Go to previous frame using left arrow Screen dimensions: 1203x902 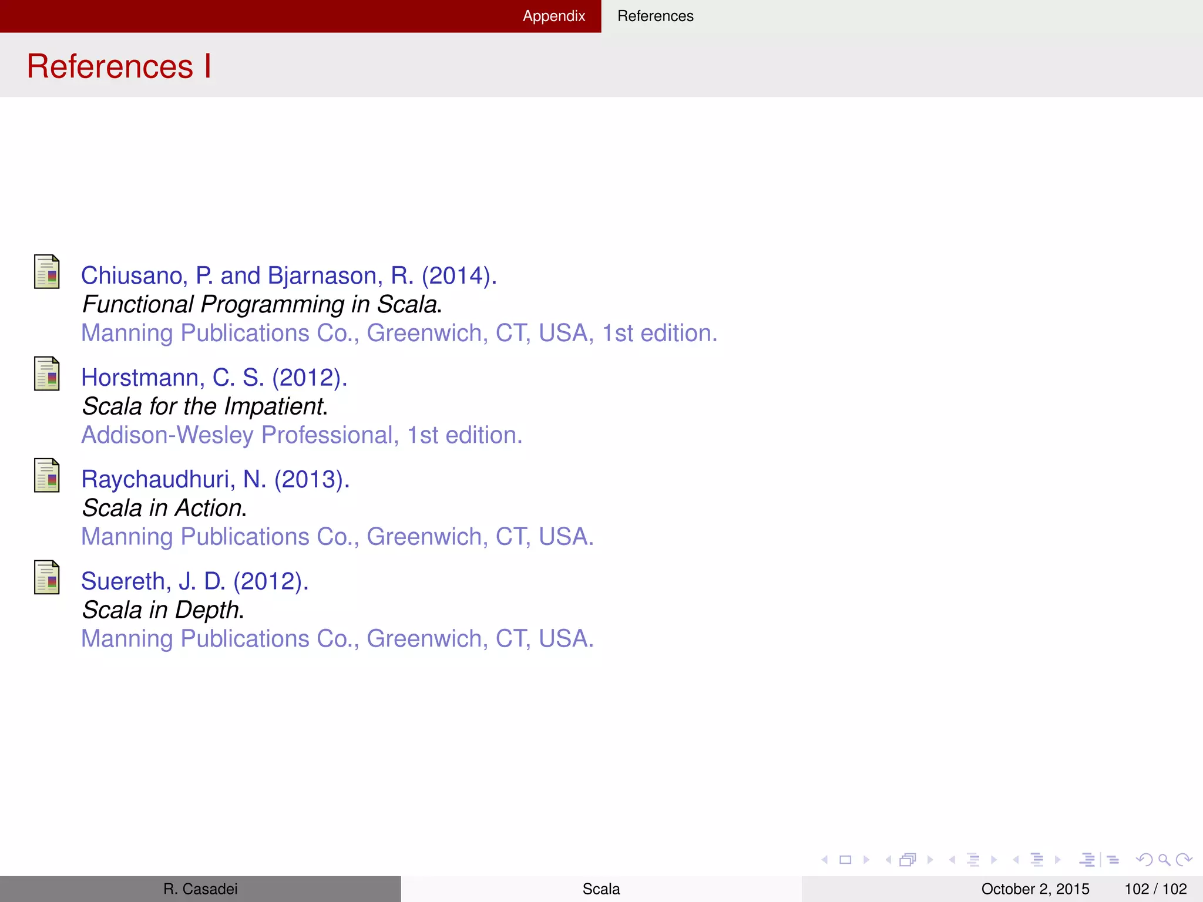[x=889, y=860]
